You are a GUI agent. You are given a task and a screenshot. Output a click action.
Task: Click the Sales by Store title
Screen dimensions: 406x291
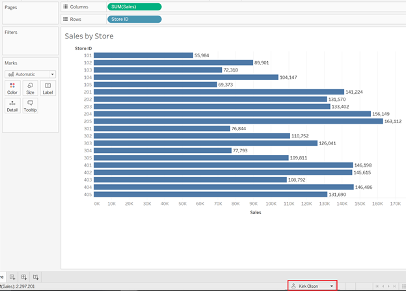(89, 36)
